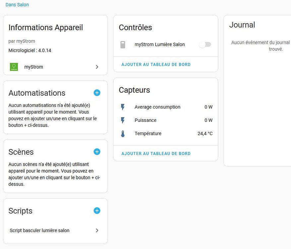Image resolution: width=291 pixels, height=249 pixels.
Task: Open the Dans Salon area link
Action: pos(17,5)
